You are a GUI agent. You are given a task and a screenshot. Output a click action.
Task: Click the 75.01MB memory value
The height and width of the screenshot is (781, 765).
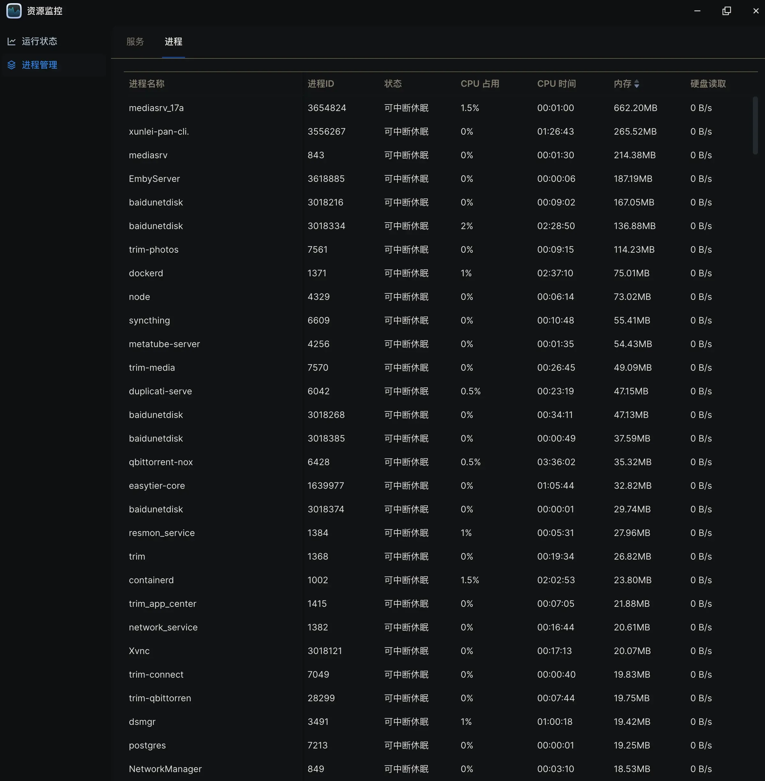pos(631,273)
